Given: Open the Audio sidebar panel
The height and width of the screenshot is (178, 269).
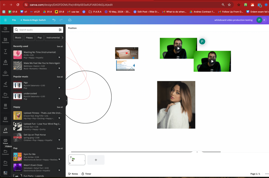Looking at the screenshot, I should click(5, 130).
